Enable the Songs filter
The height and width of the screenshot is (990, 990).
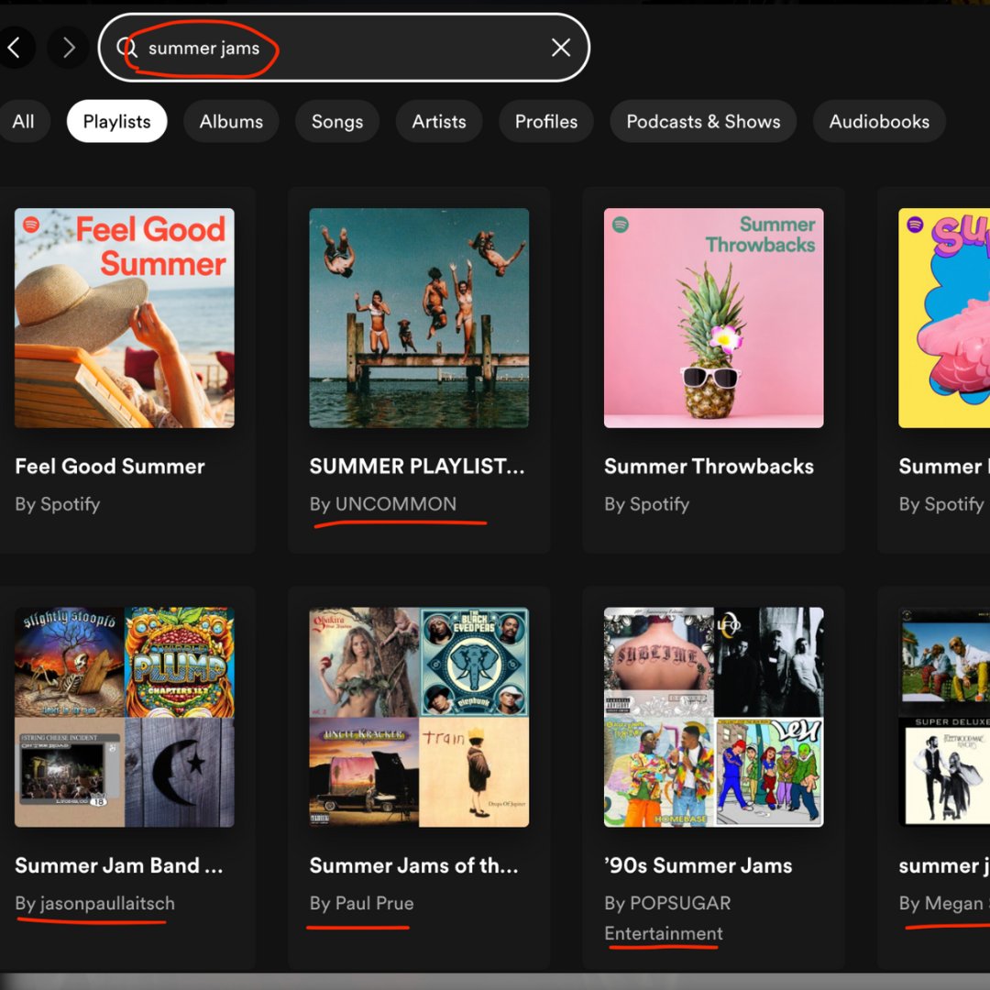point(336,120)
